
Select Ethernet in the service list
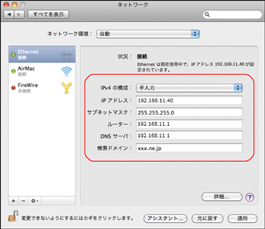[42, 54]
